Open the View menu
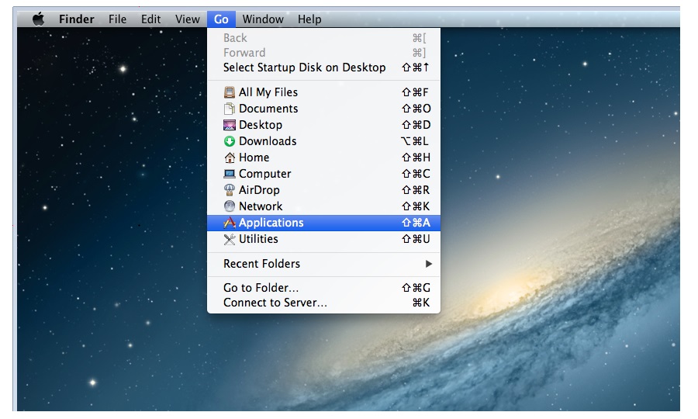The width and height of the screenshot is (698, 419). tap(188, 19)
